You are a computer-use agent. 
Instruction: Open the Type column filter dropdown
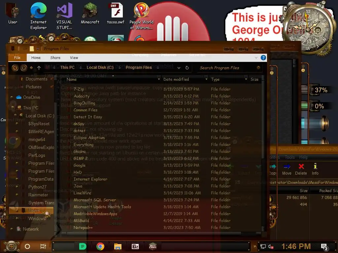pyautogui.click(x=246, y=79)
